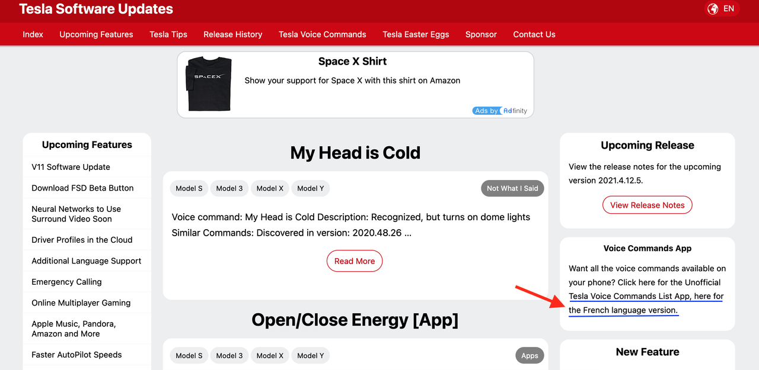Open Tesla Tips menu item
This screenshot has width=759, height=370.
168,34
